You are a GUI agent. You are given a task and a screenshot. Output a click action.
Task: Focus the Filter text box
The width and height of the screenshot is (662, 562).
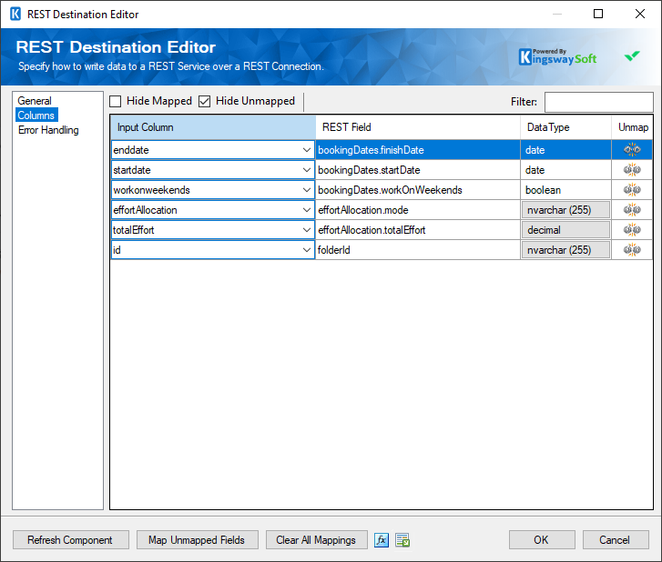[x=598, y=102]
